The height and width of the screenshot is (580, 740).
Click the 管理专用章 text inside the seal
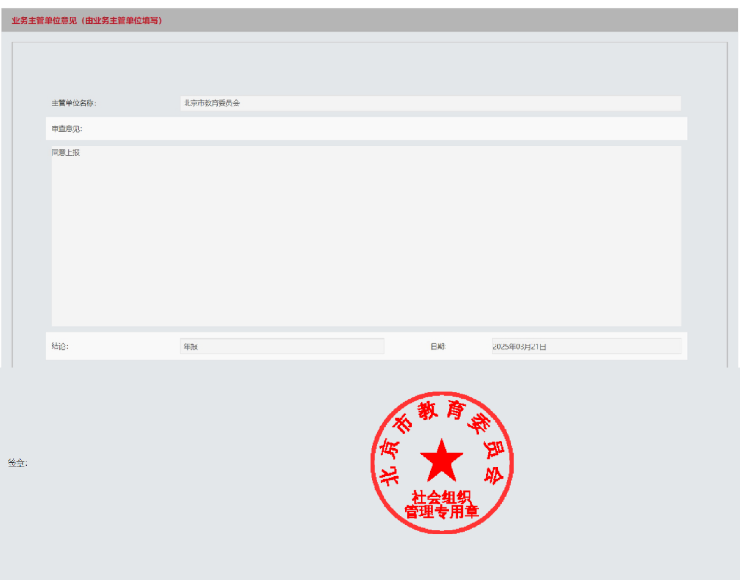(x=442, y=512)
